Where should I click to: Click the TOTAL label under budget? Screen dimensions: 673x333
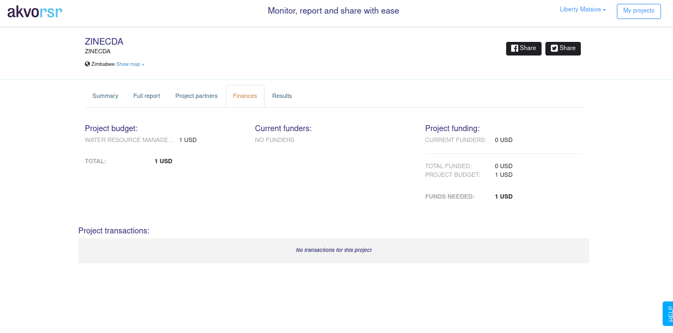tap(95, 162)
